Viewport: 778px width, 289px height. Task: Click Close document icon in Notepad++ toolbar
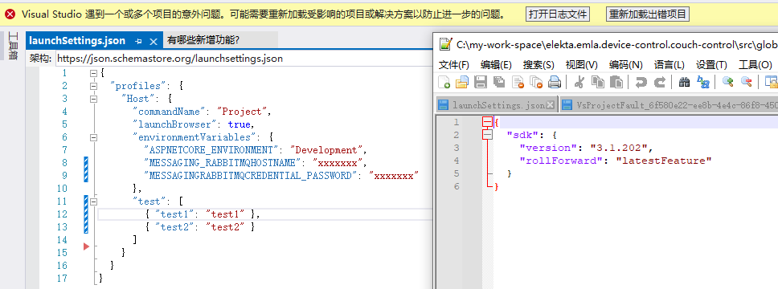tap(518, 83)
